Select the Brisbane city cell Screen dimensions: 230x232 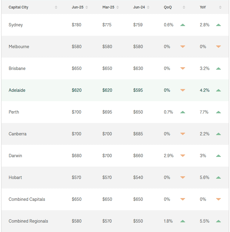point(17,68)
